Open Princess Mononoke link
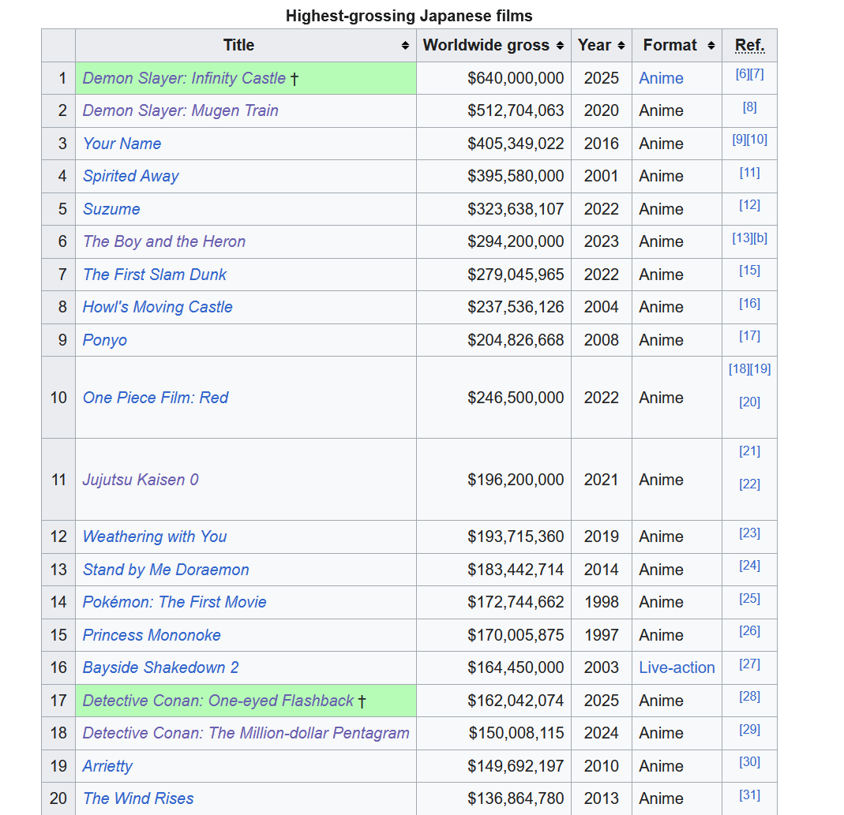 click(152, 635)
